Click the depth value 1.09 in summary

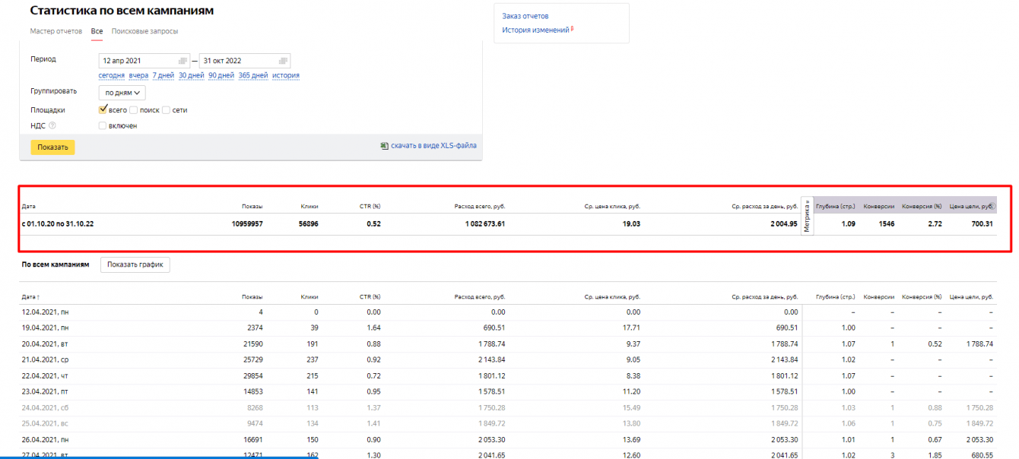point(848,224)
